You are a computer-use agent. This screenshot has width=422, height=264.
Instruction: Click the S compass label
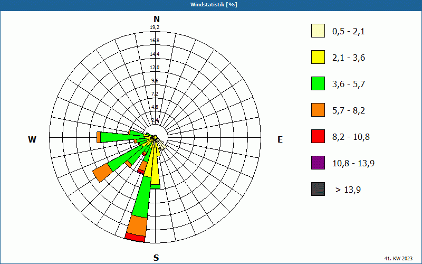(x=156, y=258)
